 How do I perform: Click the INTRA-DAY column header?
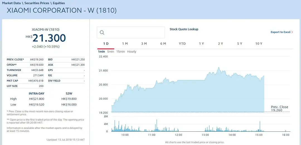point(37,94)
